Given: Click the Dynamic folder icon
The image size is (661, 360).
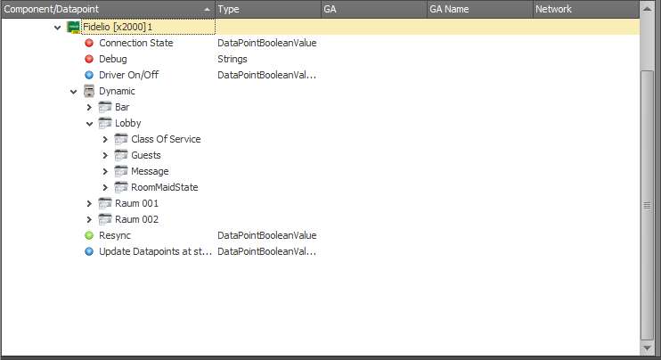Looking at the screenshot, I should click(89, 91).
